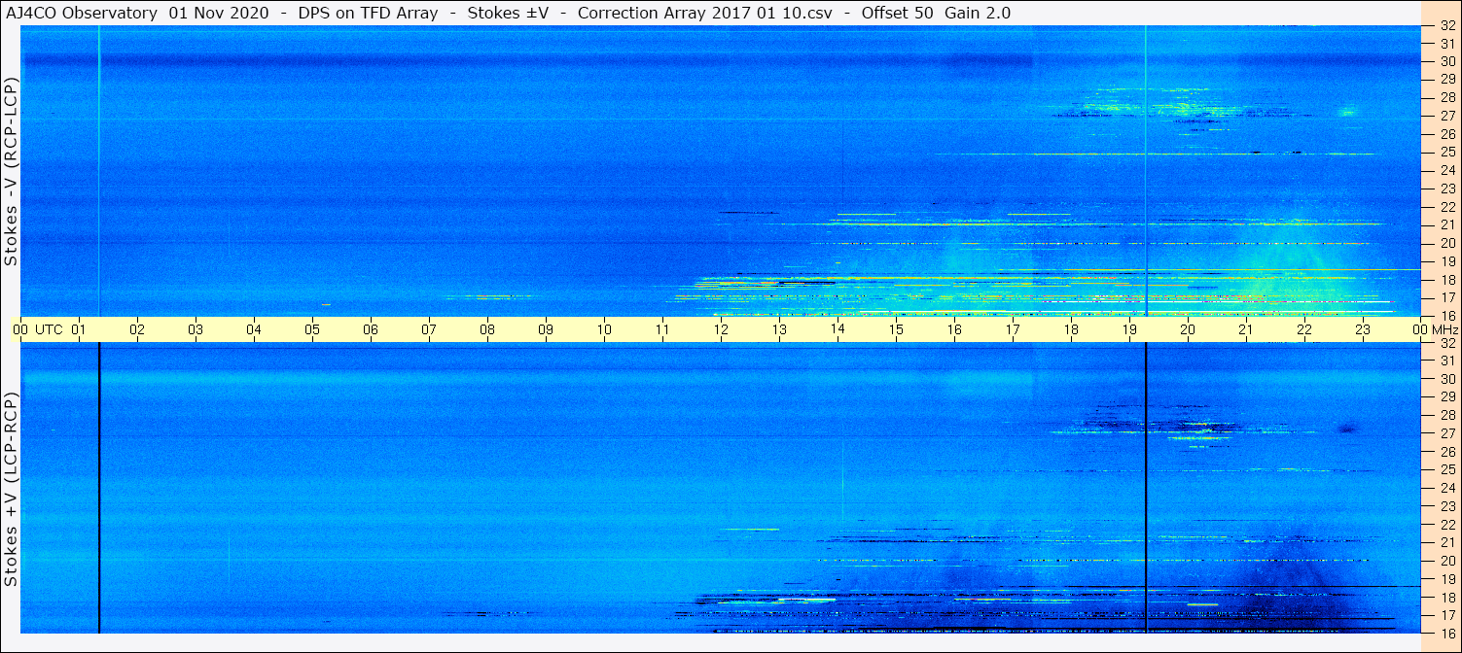Click the 'Gain 2.0' header value
Image resolution: width=1462 pixels, height=653 pixels.
[x=978, y=13]
